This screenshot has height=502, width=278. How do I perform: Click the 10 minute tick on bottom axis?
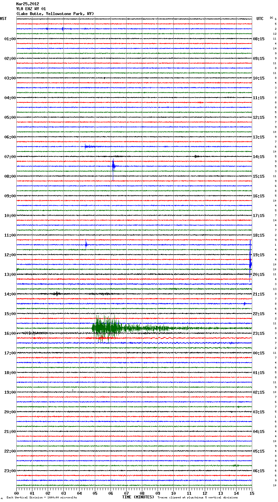[173, 493]
